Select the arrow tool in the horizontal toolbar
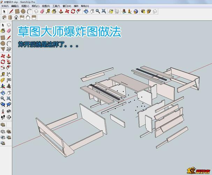Viewport: 212px width, 175px height. click(4, 12)
